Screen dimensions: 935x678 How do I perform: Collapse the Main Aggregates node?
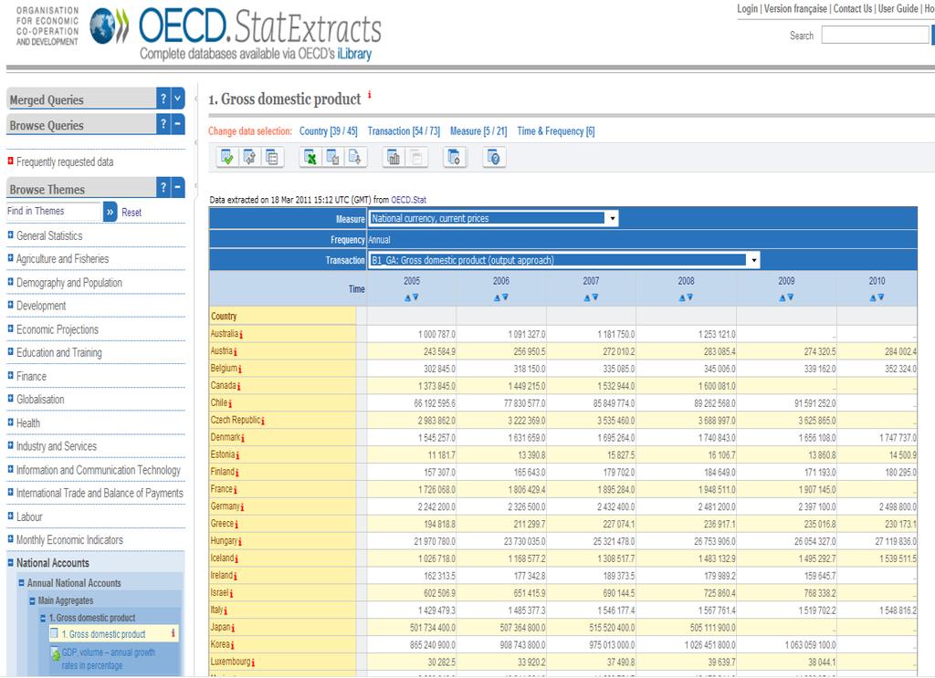32,600
